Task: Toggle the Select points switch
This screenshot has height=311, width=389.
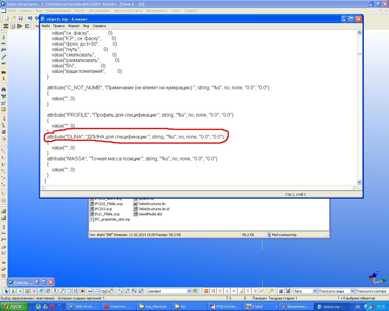Action: 34,291
